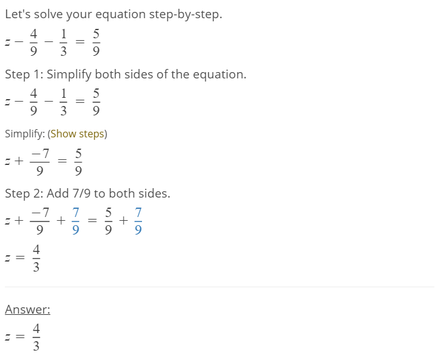Click the 5/9 fraction in the topmost equation

point(96,42)
